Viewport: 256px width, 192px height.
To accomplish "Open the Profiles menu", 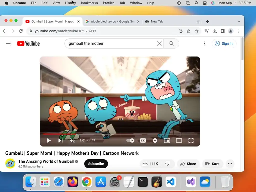I will tap(108, 3).
